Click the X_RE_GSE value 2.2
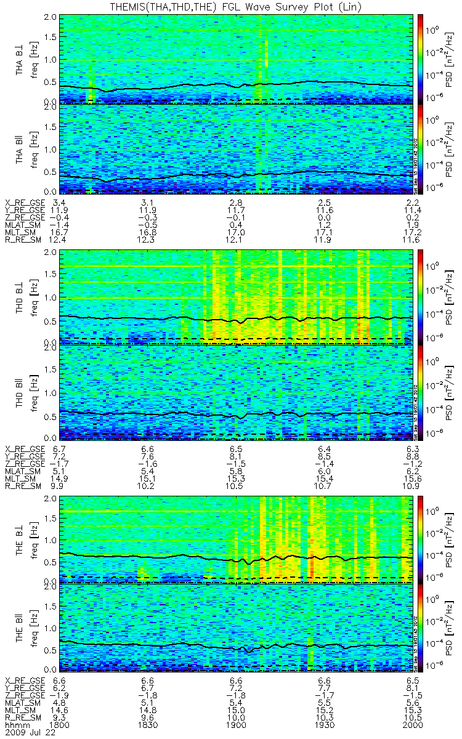This screenshot has height=739, width=462. coord(412,202)
